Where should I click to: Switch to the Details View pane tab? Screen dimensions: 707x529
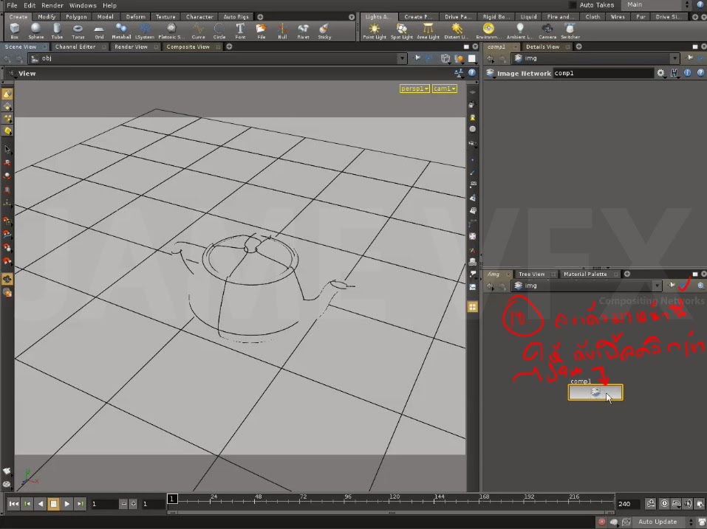542,46
